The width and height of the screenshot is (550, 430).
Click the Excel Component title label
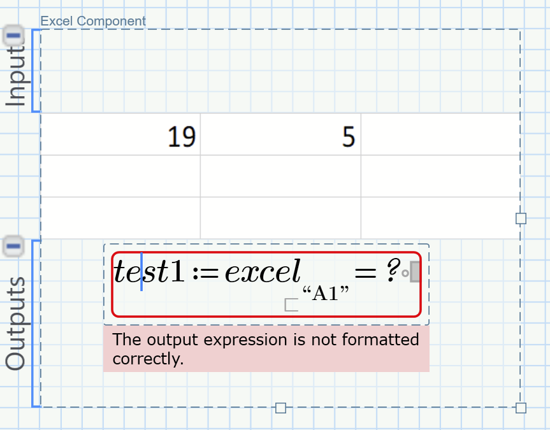point(93,21)
